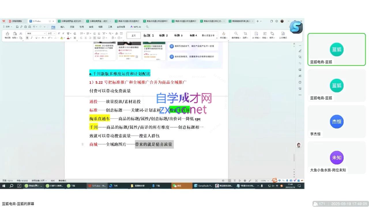The image size is (369, 207).
Task: Open the highlight color dropdown arrow
Action: [64, 38]
